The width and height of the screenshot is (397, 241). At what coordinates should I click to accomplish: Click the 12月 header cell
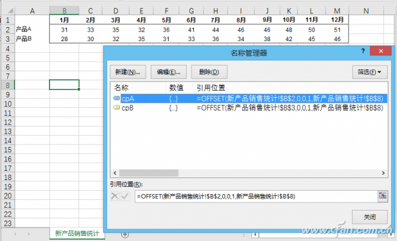(x=337, y=20)
